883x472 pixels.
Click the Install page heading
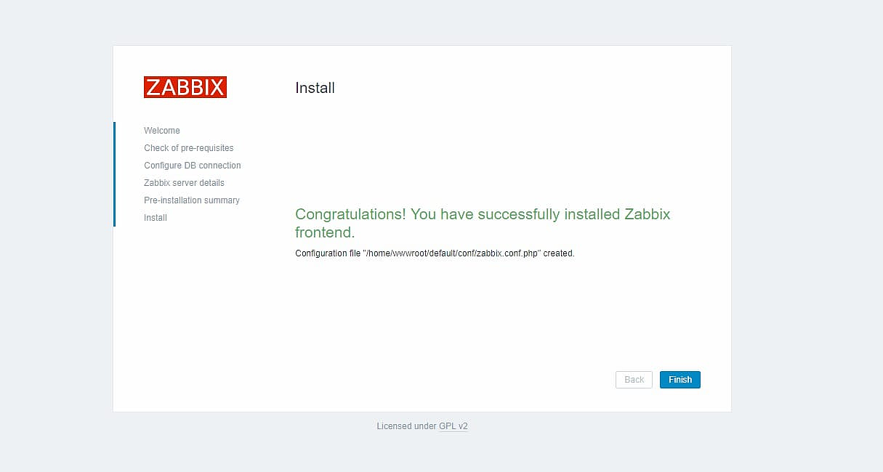[x=315, y=88]
